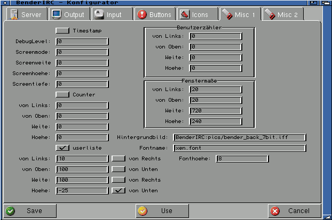Click the server tower icon on Server tab
This screenshot has height=220, width=332.
point(14,14)
